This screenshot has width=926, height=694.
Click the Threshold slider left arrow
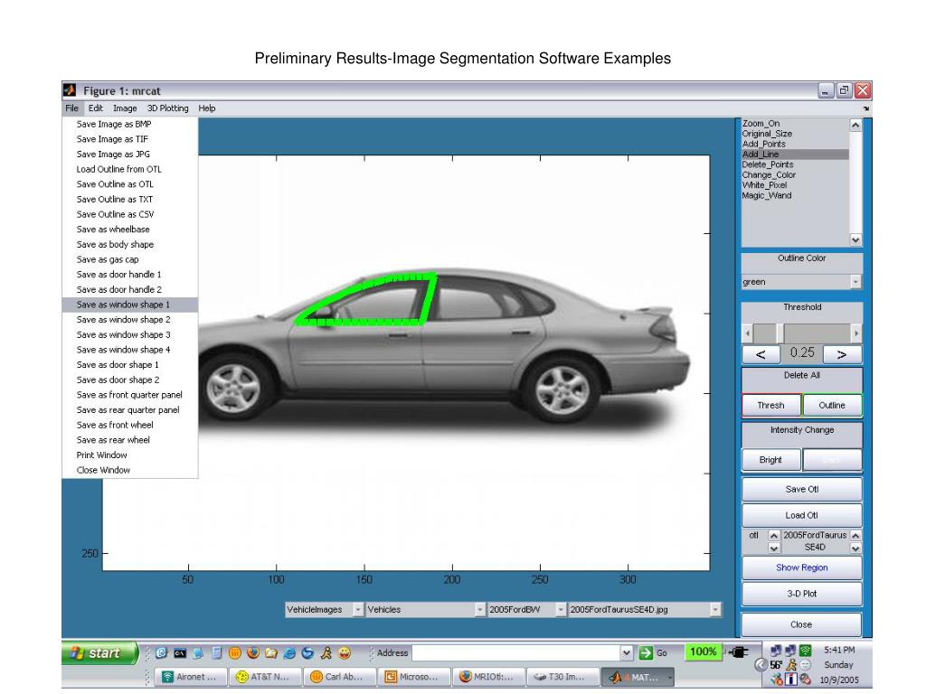click(x=748, y=333)
